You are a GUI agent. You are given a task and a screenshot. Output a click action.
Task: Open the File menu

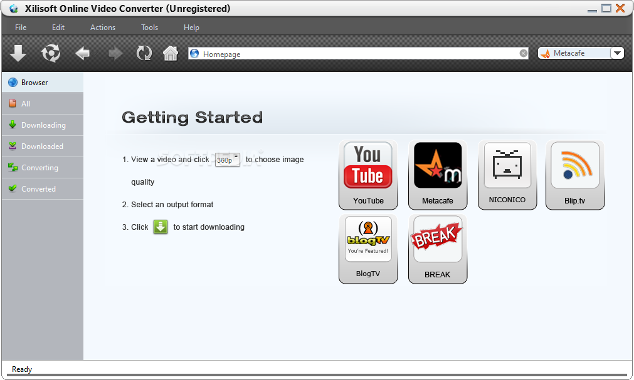click(x=21, y=28)
